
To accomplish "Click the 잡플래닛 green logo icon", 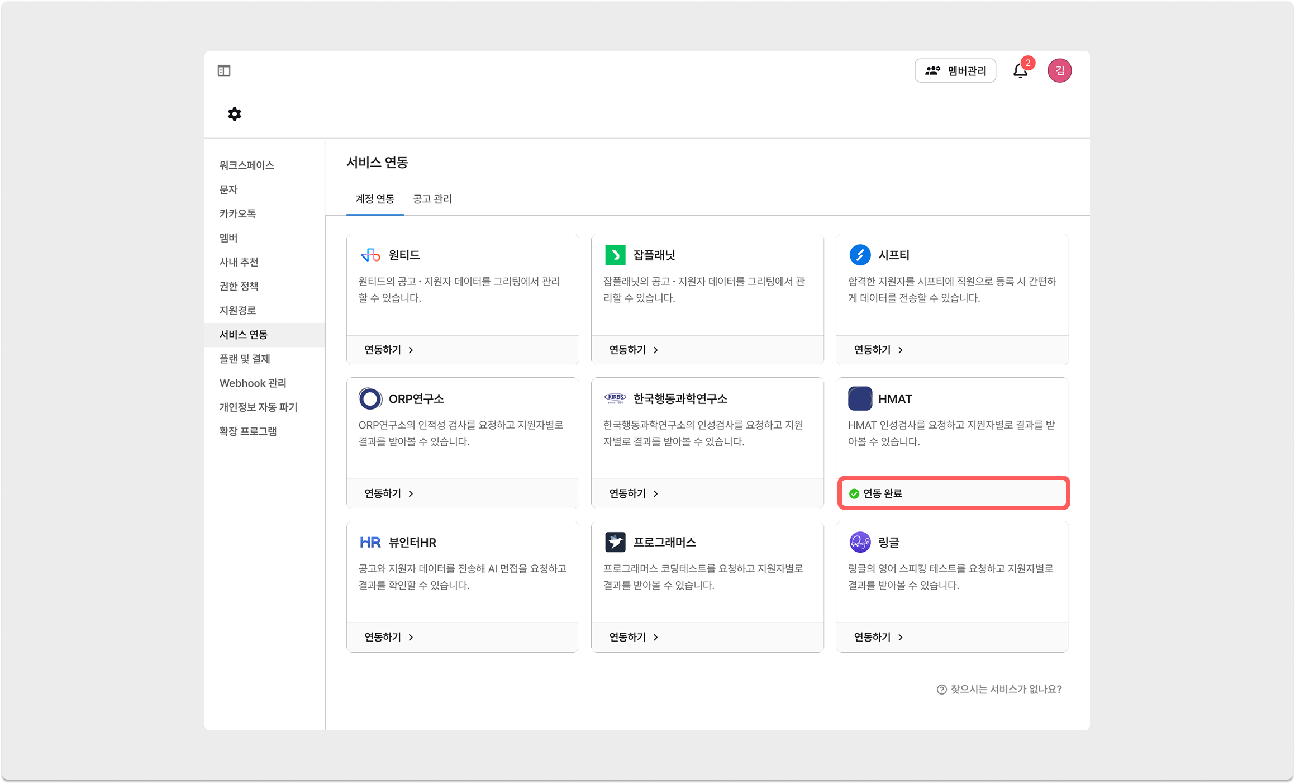I will tap(615, 255).
